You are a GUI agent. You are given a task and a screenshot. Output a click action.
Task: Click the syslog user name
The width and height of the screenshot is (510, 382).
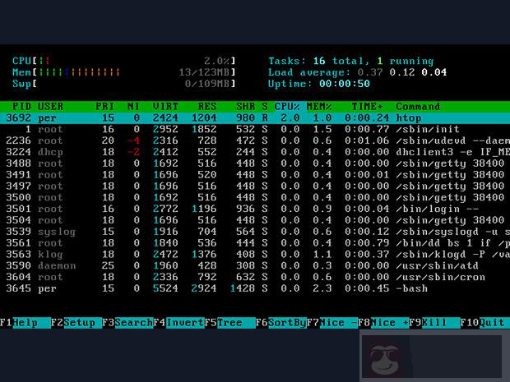point(57,232)
